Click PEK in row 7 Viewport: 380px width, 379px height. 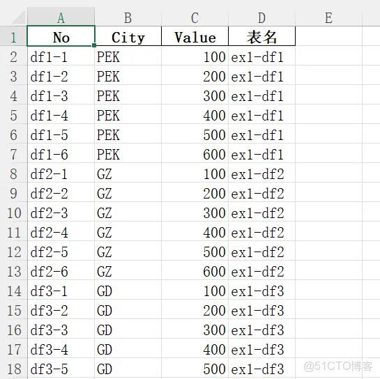[128, 153]
